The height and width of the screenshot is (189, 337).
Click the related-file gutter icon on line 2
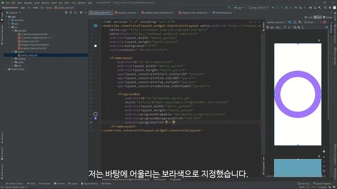[x=96, y=26]
